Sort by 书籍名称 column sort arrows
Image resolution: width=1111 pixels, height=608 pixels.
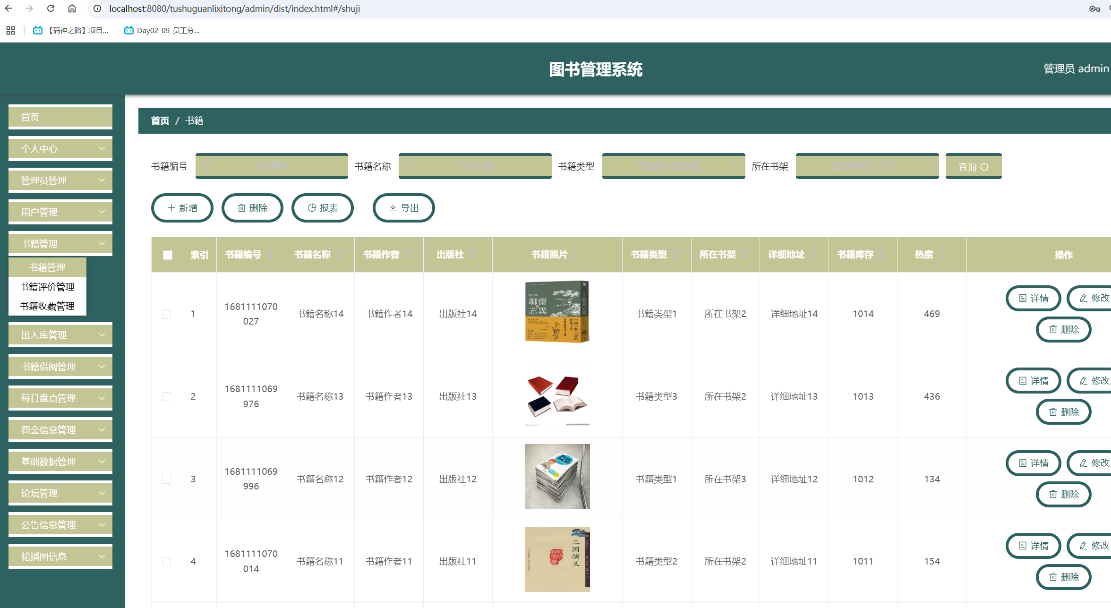(x=338, y=255)
